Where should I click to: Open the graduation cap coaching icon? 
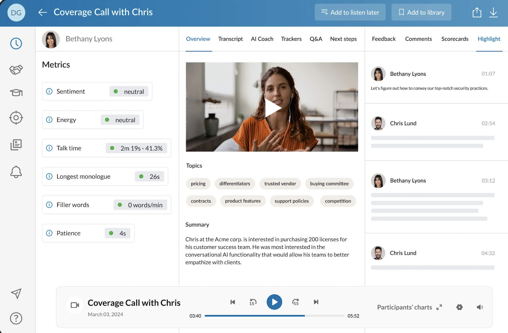16,93
